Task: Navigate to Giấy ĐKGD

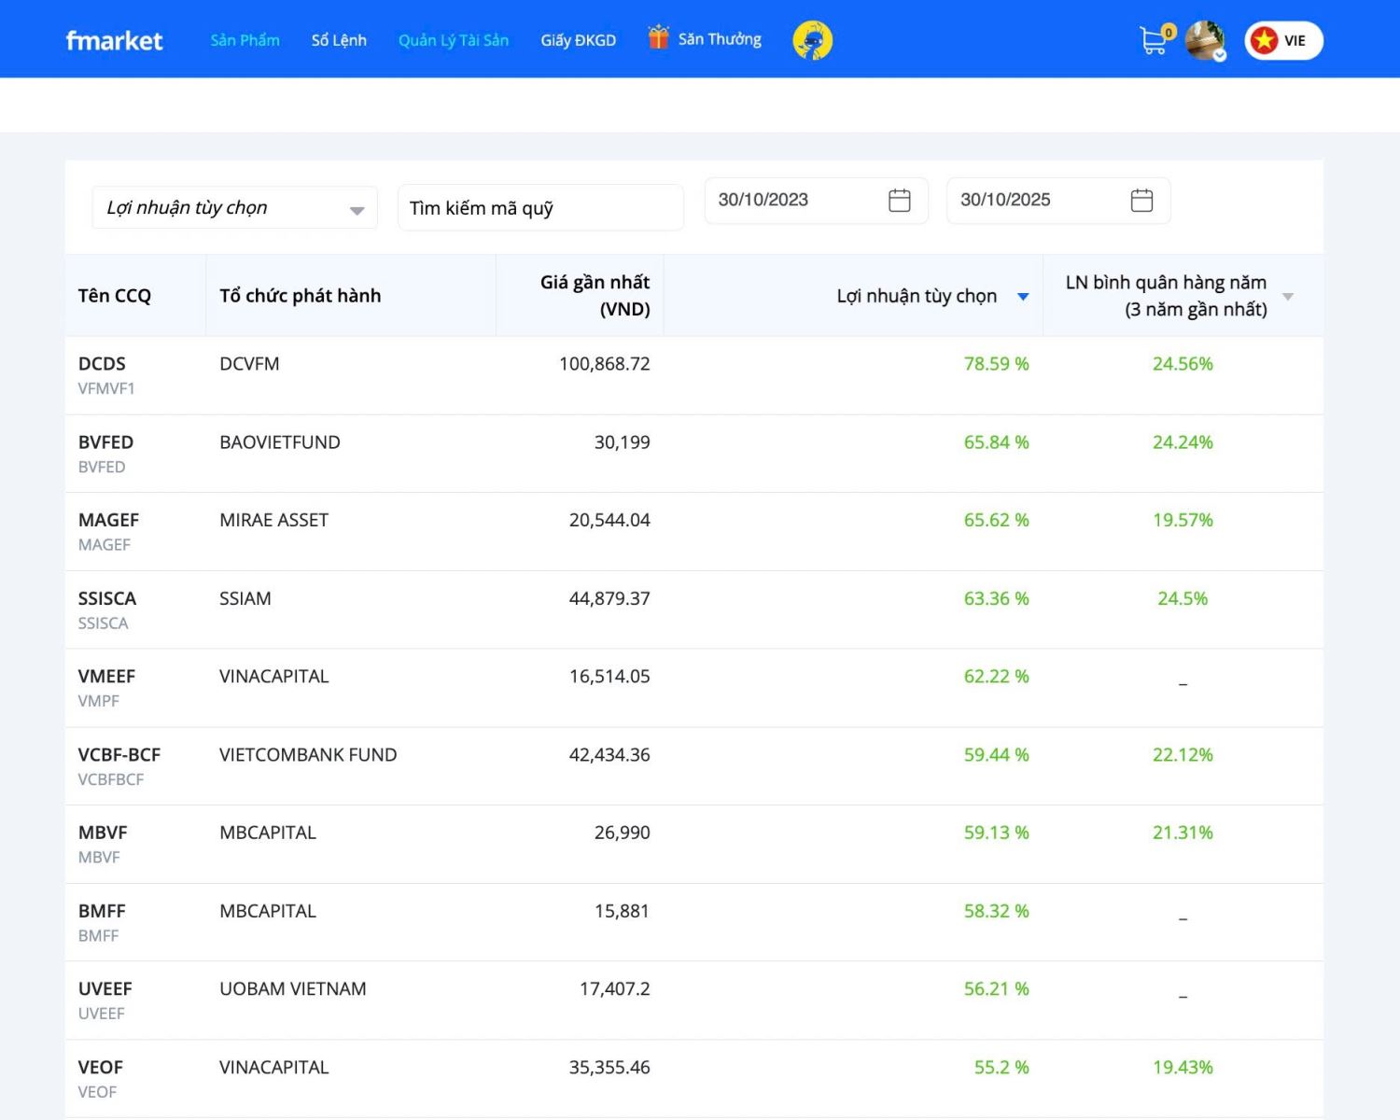Action: click(x=578, y=40)
